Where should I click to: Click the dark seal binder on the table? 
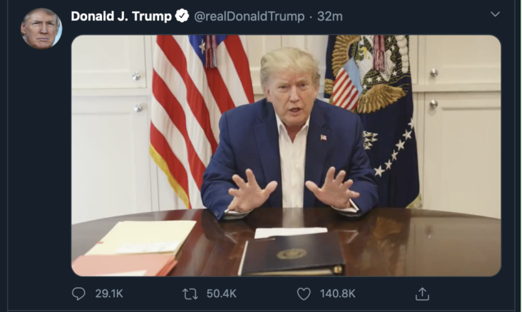pyautogui.click(x=292, y=255)
